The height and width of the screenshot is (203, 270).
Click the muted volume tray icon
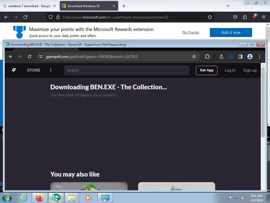pyautogui.click(x=243, y=198)
